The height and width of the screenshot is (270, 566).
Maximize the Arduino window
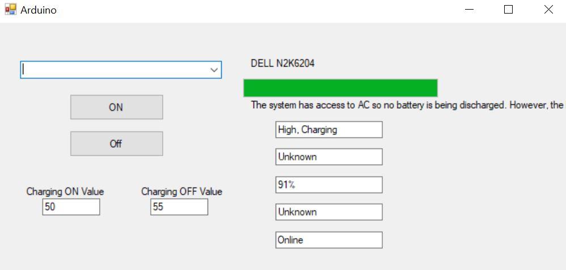pos(508,10)
